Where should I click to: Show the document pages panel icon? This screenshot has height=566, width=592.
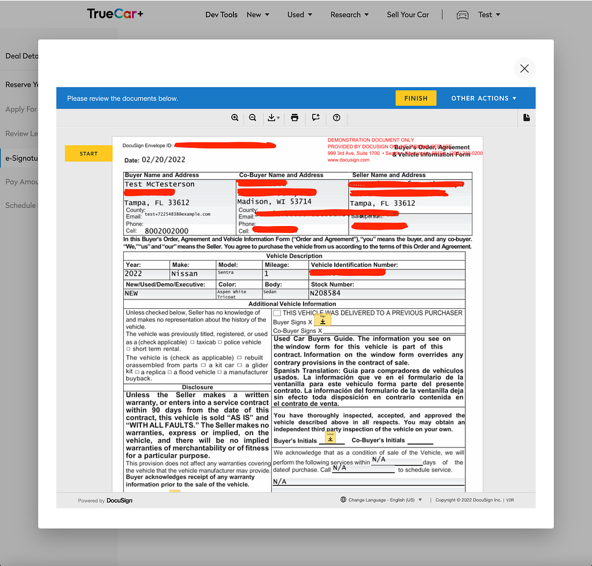click(526, 118)
